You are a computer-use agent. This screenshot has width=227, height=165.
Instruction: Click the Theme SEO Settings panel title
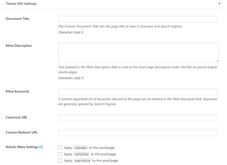21,4
